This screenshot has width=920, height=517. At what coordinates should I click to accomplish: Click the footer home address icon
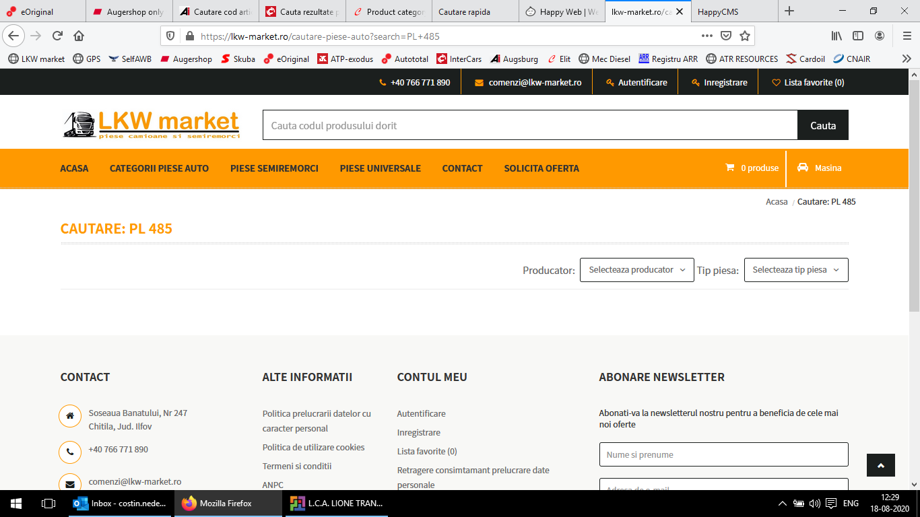click(70, 416)
